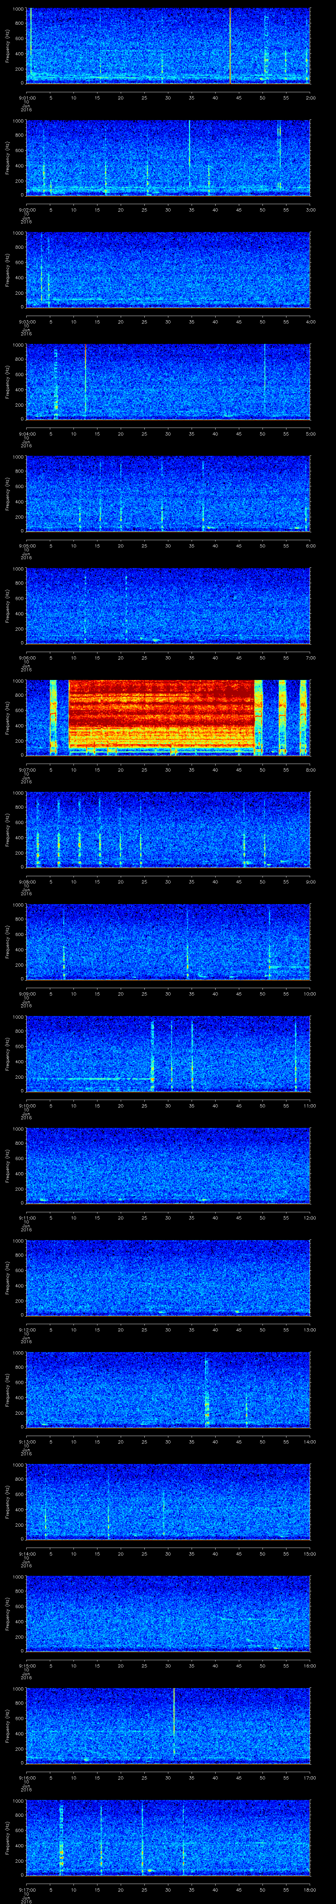Select the spectrogram panel starting at 9:05:00
Image resolution: width=336 pixels, height=1904 pixels.
point(168,494)
